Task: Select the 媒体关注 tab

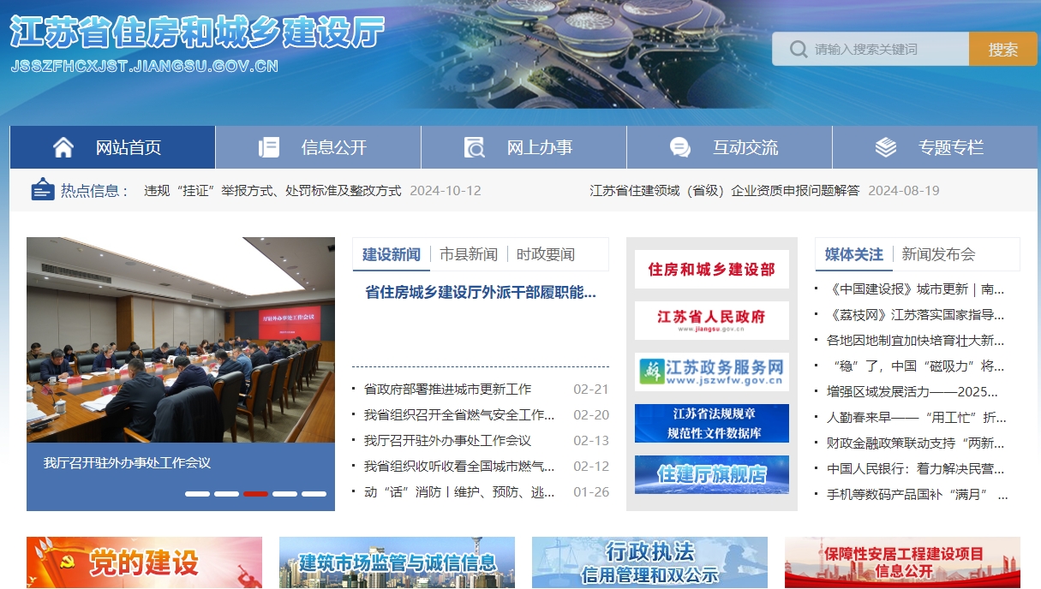Action: pos(853,255)
